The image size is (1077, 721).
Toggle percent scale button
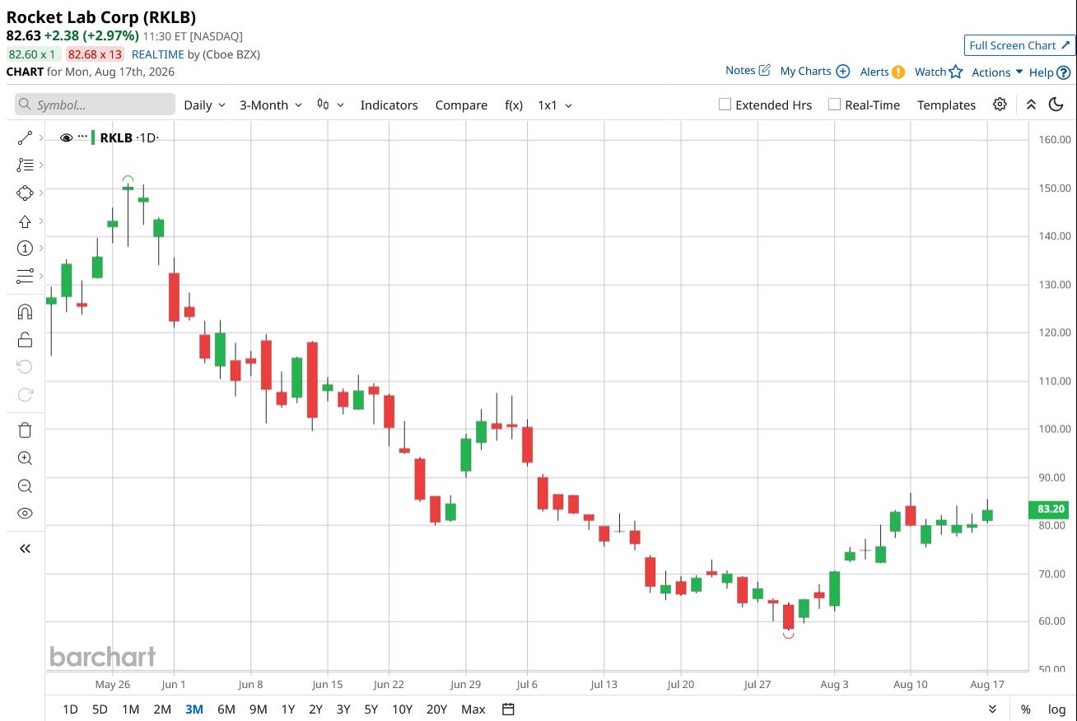pos(1026,709)
